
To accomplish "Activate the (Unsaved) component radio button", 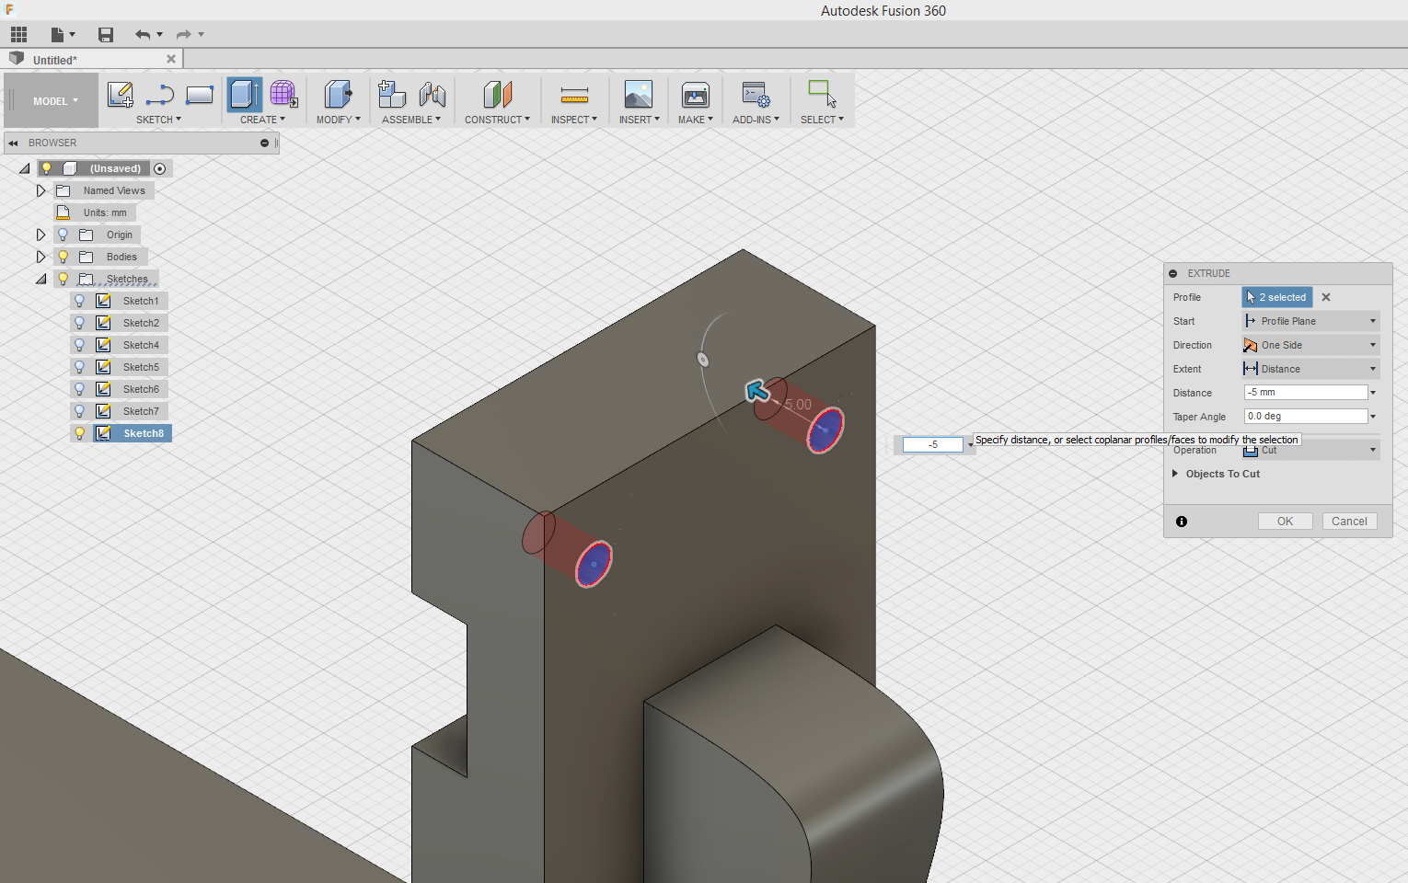I will (160, 168).
